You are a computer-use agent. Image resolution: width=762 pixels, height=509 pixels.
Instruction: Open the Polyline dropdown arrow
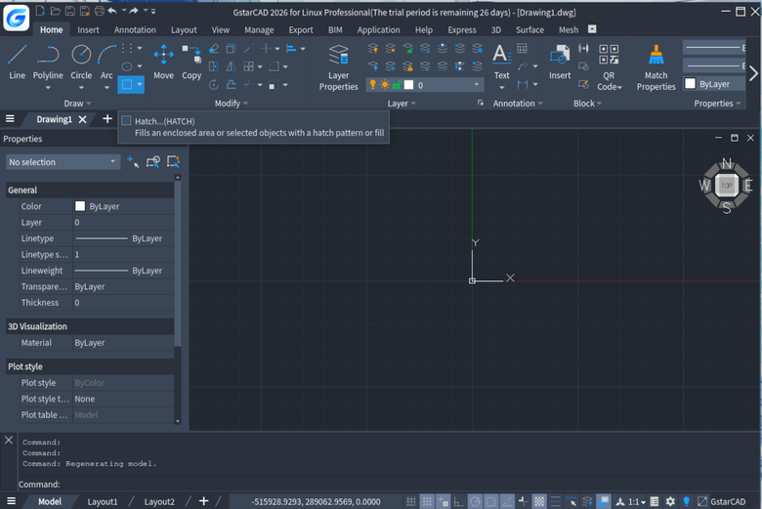[48, 88]
